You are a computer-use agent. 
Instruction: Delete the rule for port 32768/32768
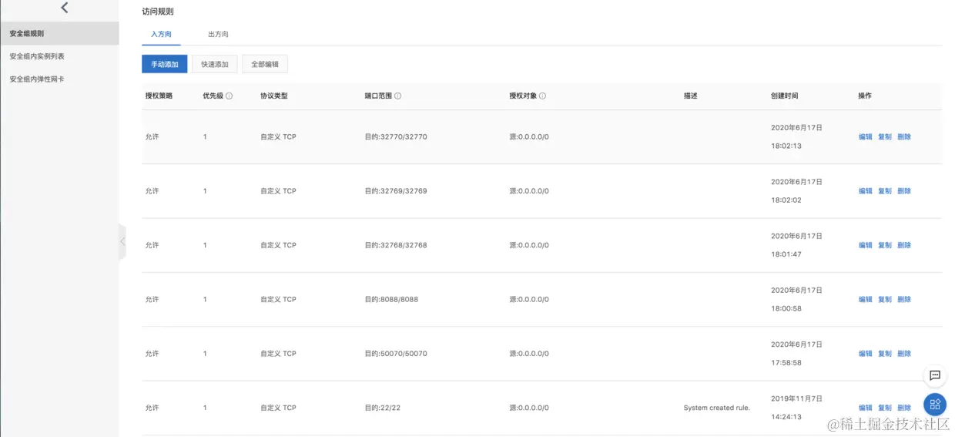point(904,245)
